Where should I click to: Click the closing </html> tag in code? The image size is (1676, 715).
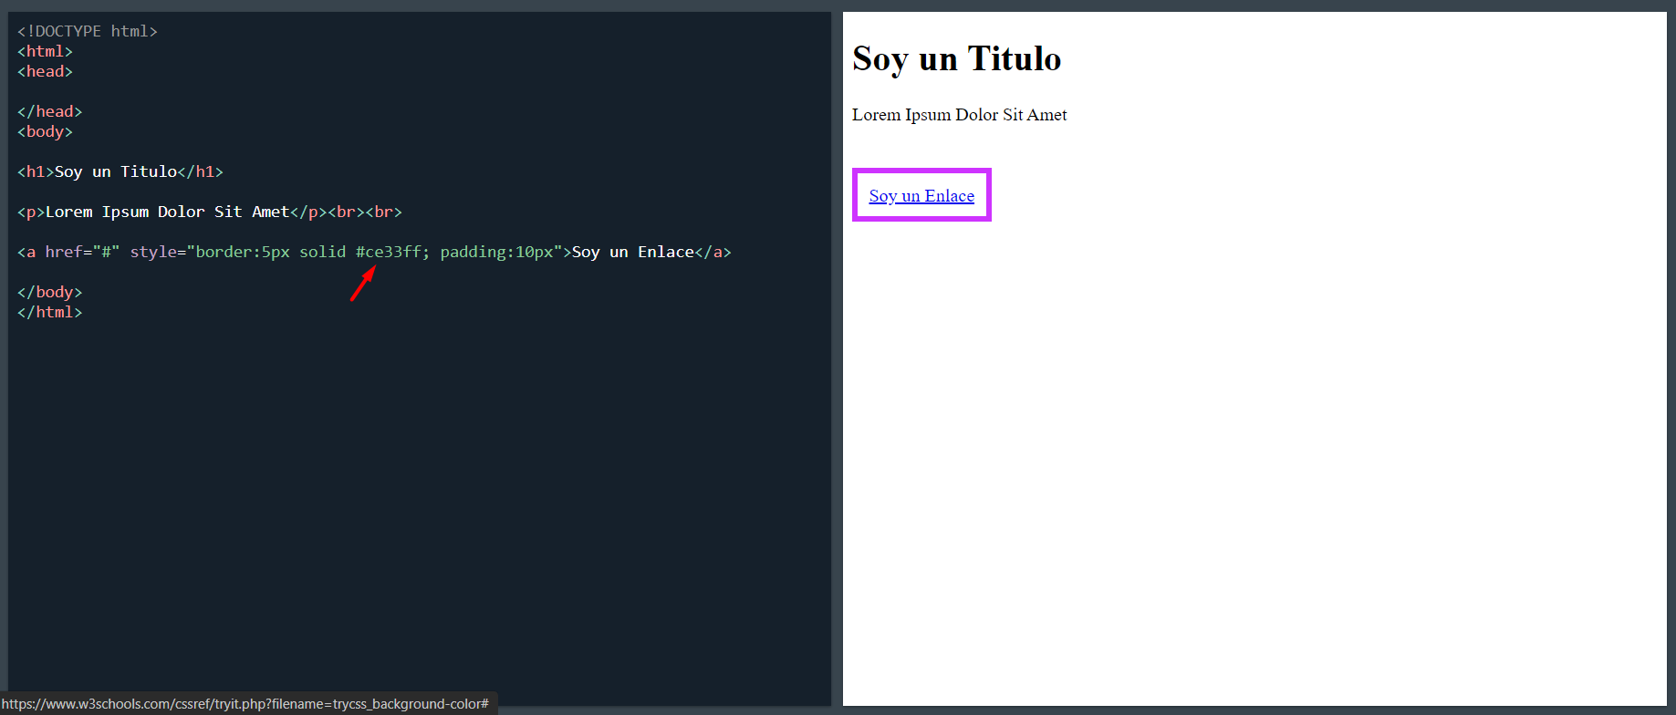tap(50, 312)
